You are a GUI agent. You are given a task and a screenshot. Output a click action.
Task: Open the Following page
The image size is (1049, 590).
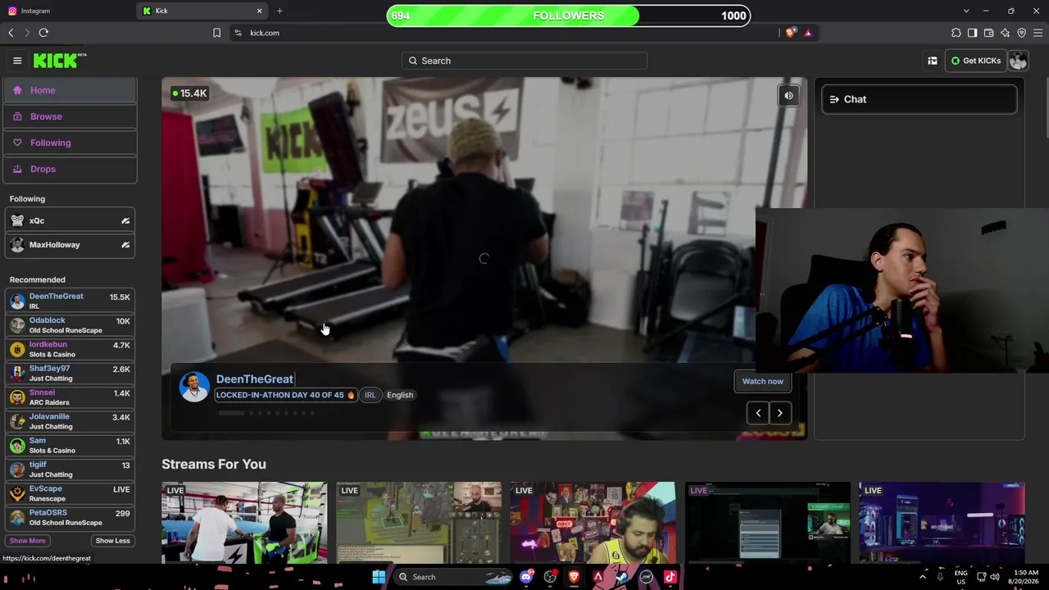pyautogui.click(x=70, y=143)
